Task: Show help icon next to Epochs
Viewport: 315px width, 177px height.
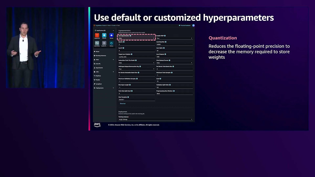Action: 124,42
